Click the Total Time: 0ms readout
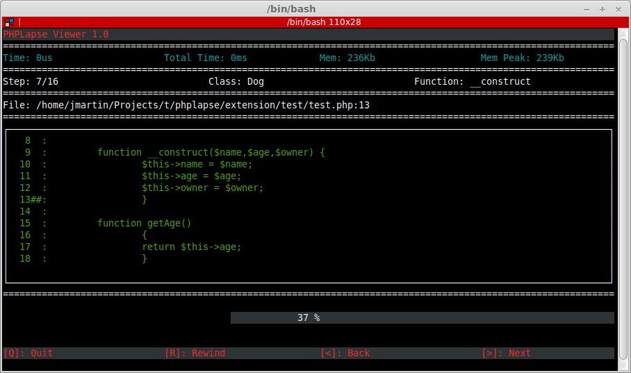 click(205, 58)
